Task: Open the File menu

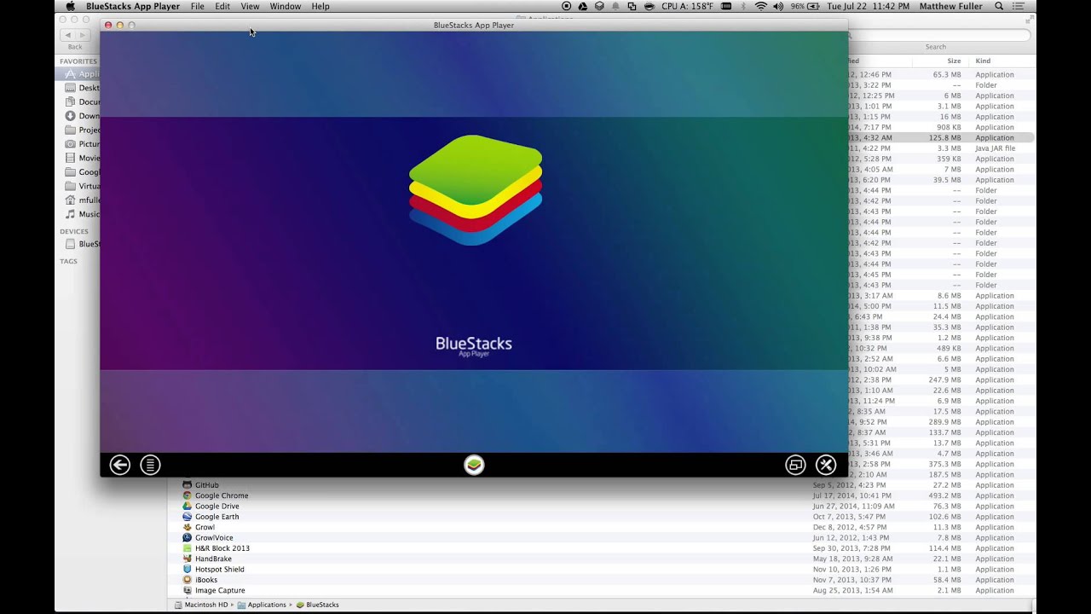Action: [197, 6]
